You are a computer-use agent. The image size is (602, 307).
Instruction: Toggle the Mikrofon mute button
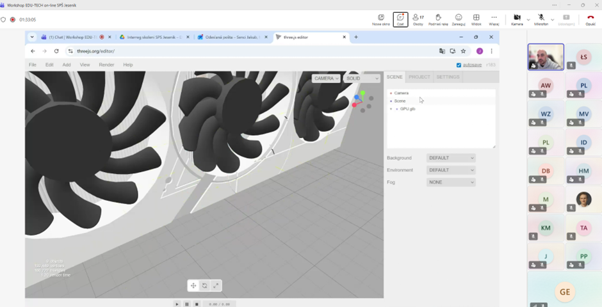click(x=541, y=19)
